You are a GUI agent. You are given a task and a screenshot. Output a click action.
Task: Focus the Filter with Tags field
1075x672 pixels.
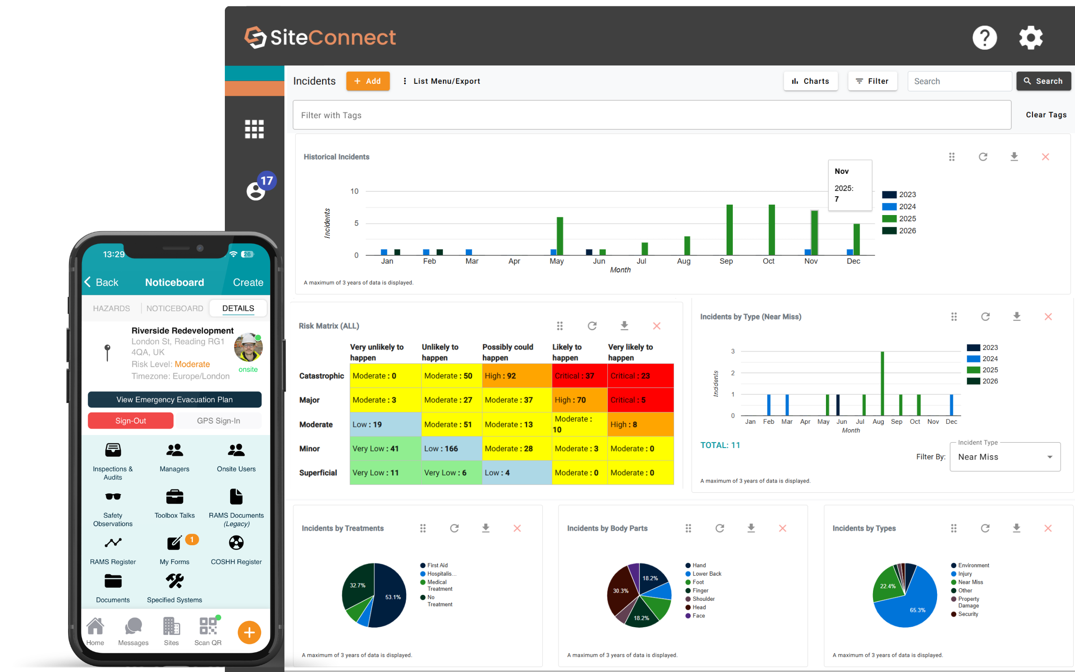pos(652,115)
